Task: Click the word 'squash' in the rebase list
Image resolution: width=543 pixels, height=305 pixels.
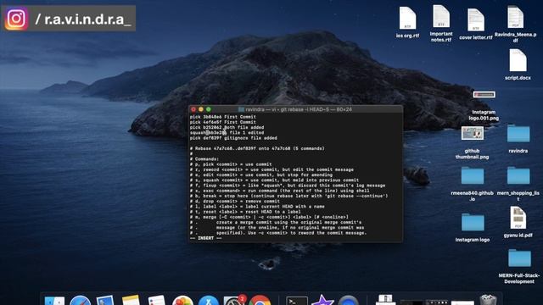Action: 198,132
